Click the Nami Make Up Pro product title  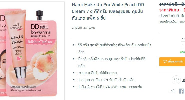pos(108,11)
